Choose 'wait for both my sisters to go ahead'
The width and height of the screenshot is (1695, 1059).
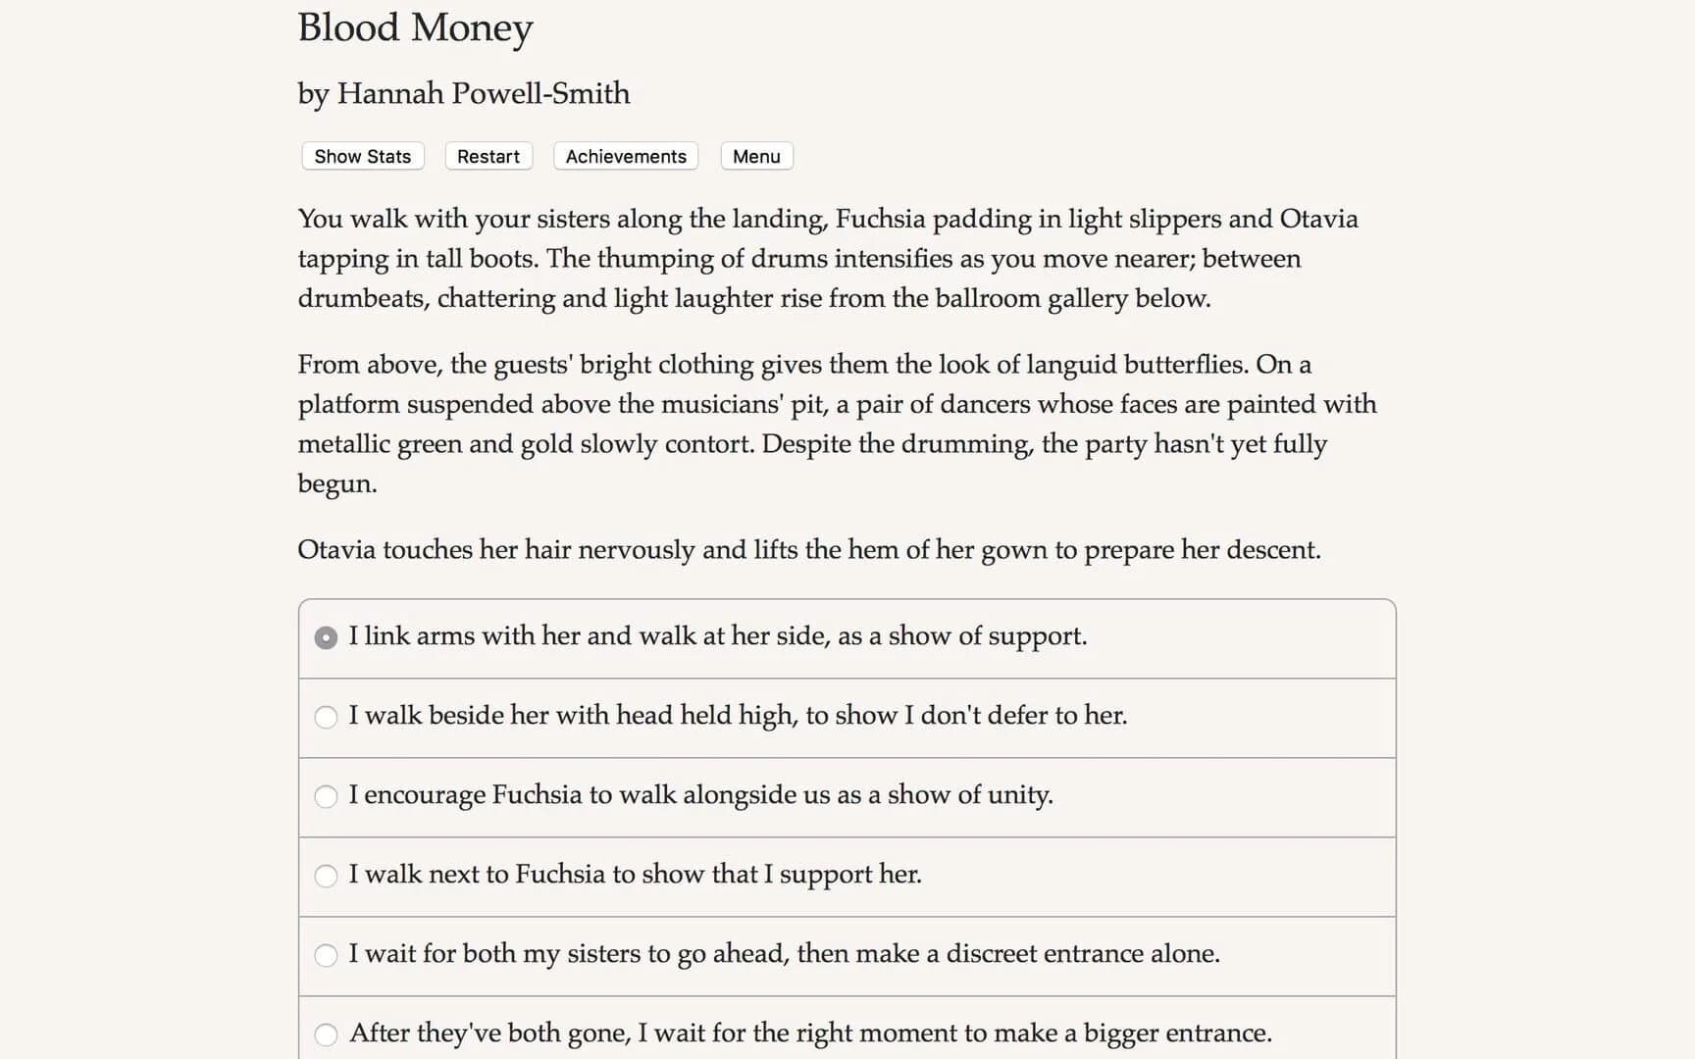click(785, 954)
